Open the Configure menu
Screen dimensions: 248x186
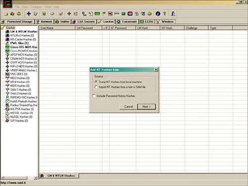point(36,7)
